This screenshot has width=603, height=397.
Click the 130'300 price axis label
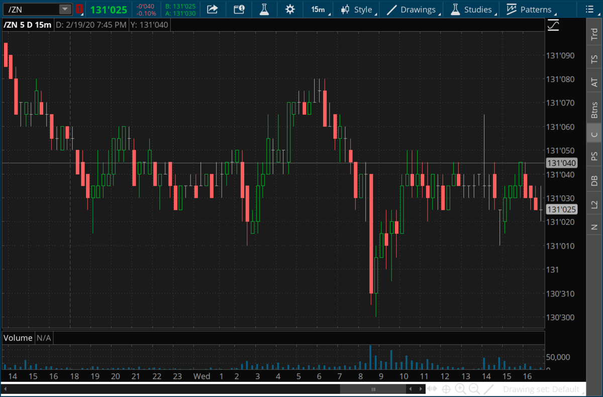pos(560,317)
